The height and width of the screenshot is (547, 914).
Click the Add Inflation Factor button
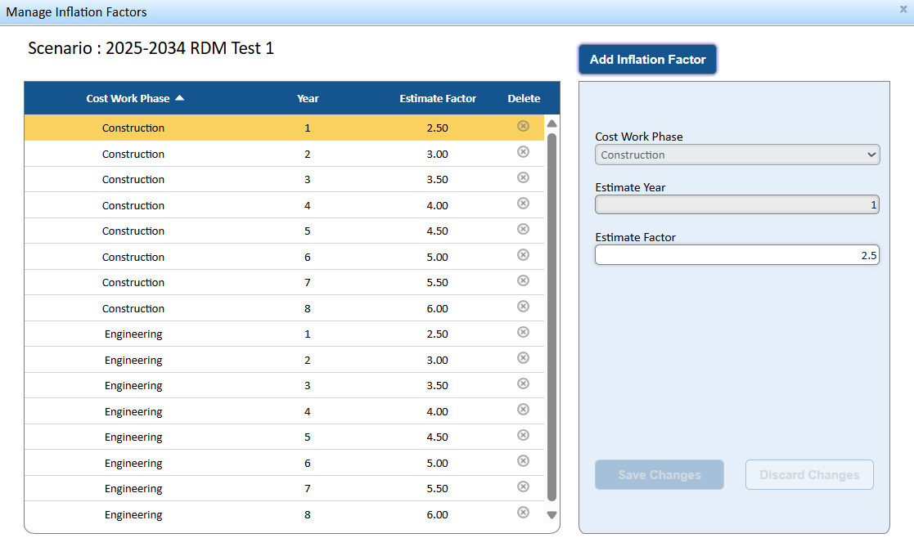click(647, 60)
